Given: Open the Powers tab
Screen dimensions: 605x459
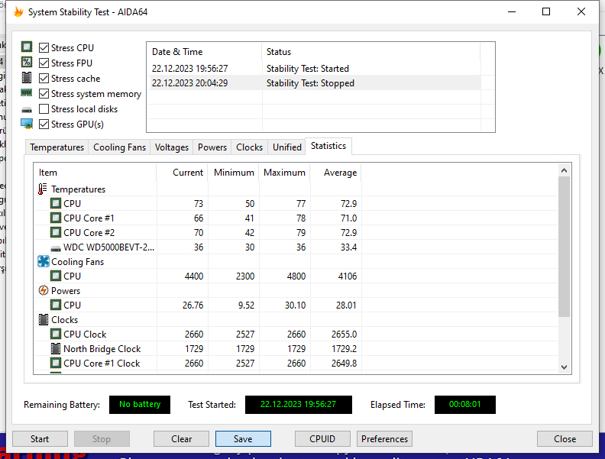Looking at the screenshot, I should click(x=212, y=147).
